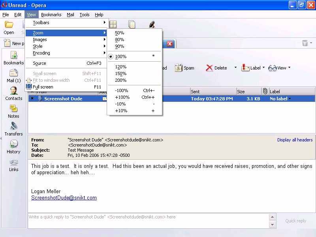
Task: Sort messages by Size column header
Action: (x=249, y=92)
